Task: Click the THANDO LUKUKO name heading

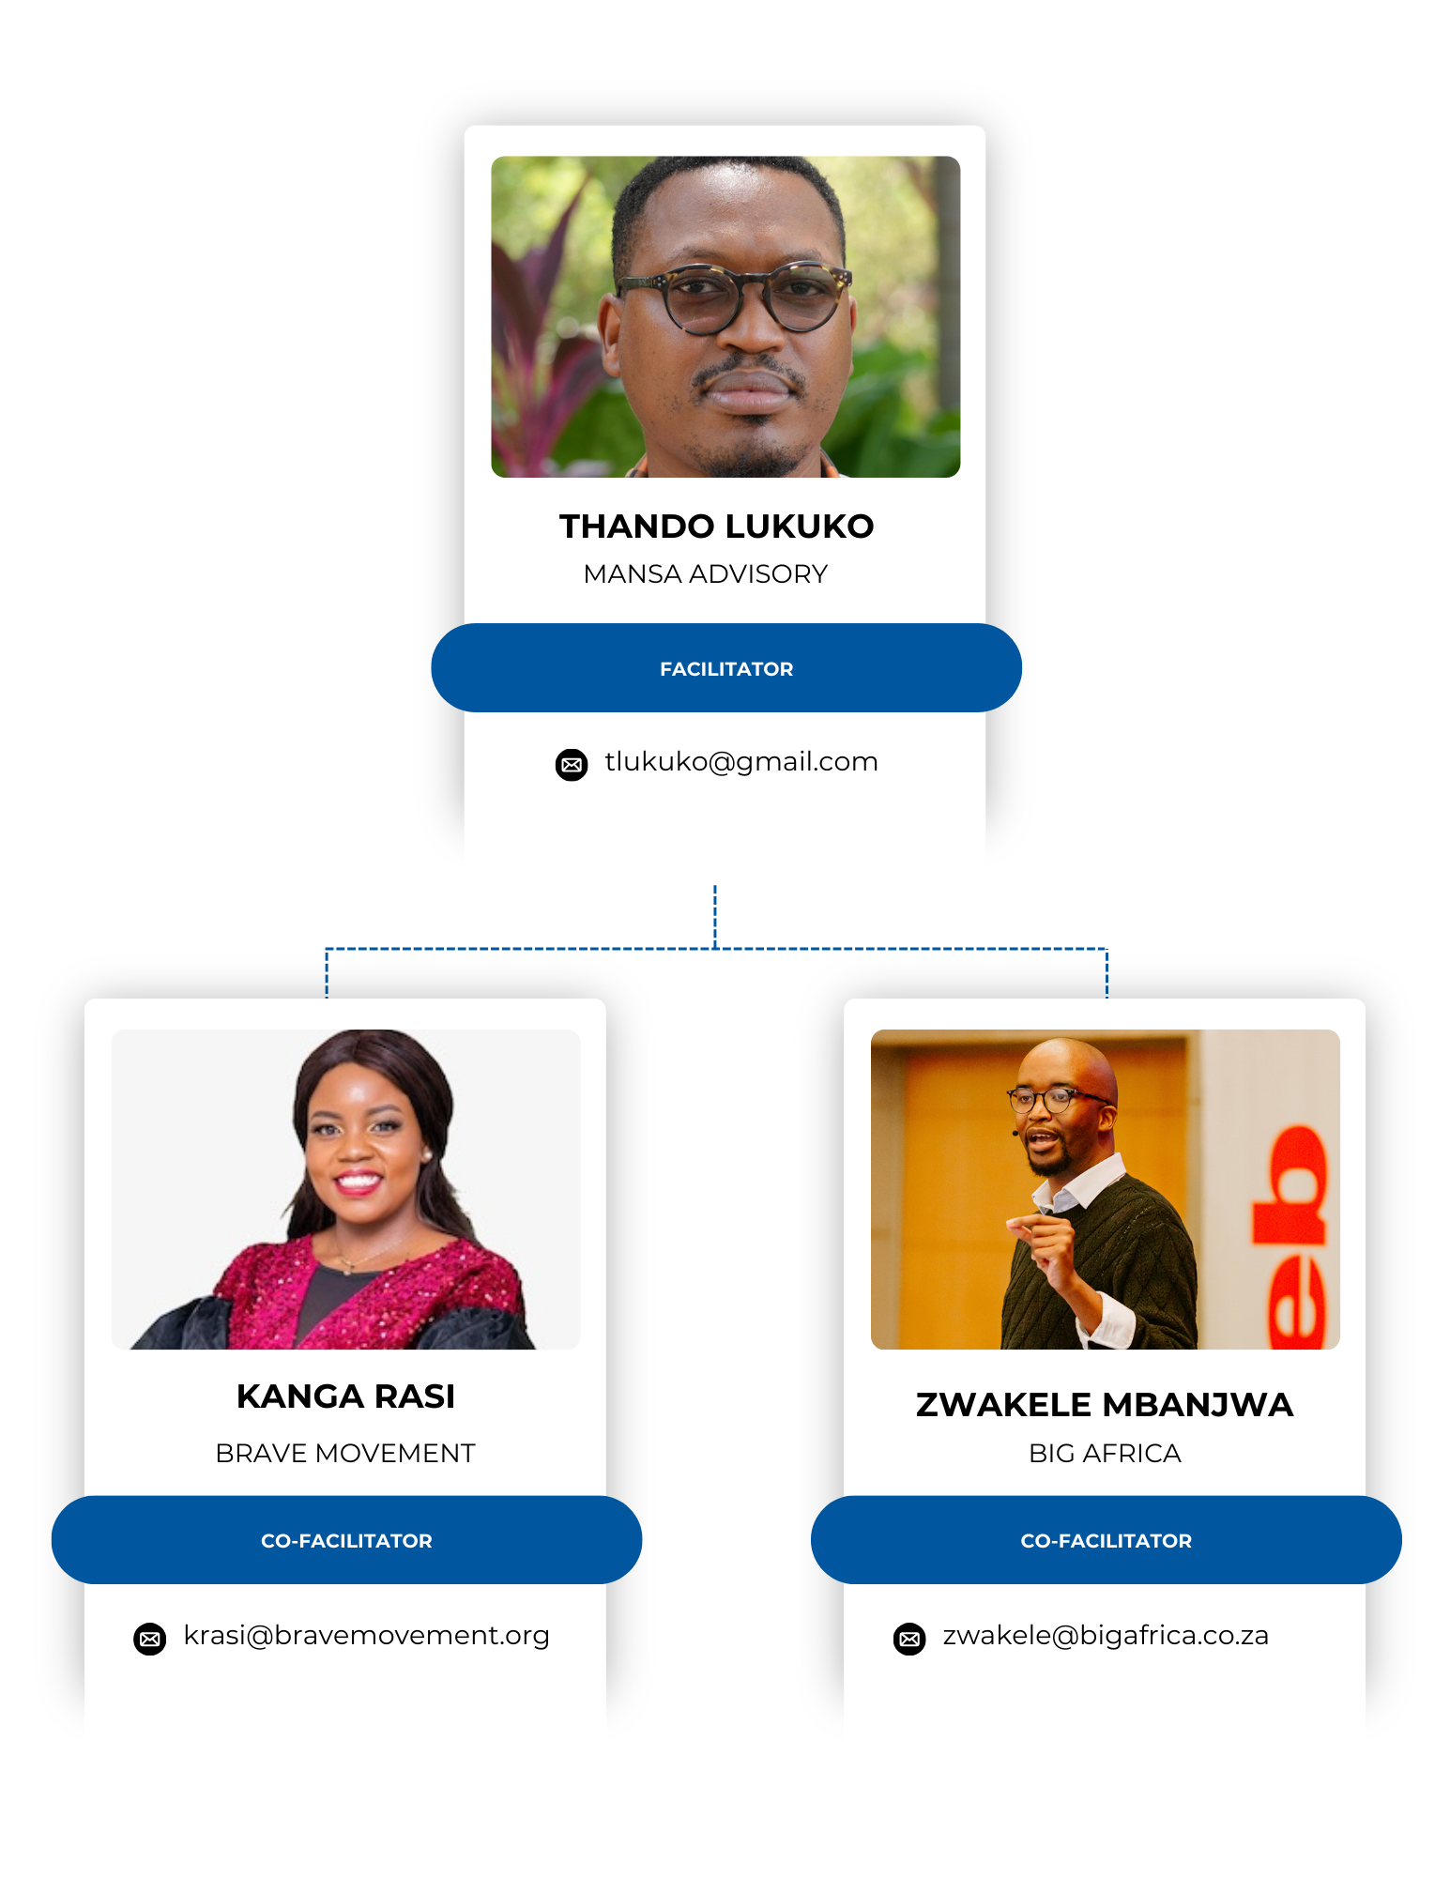Action: point(716,526)
